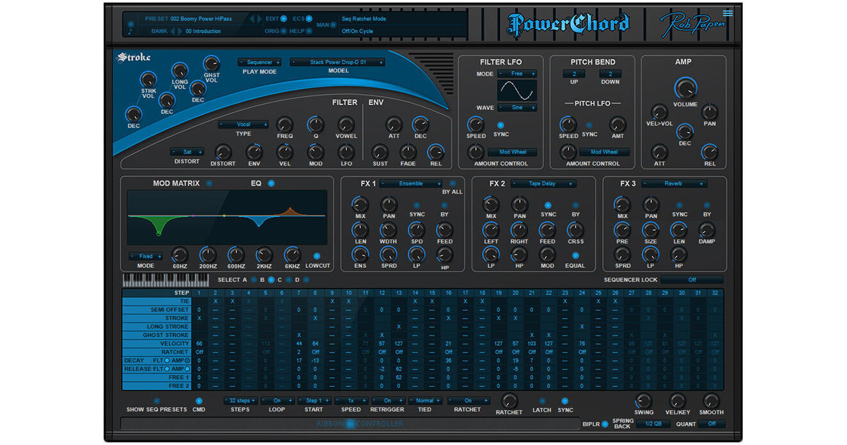Click the FX1 WDTH knob
The width and height of the screenshot is (847, 445).
click(389, 230)
